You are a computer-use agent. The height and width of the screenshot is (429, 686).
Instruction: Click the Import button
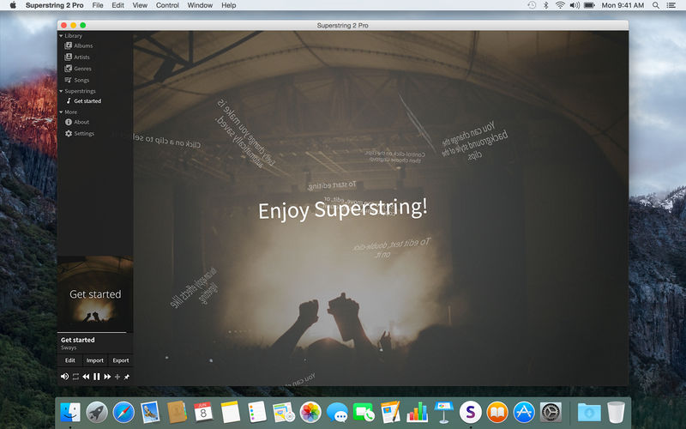95,360
